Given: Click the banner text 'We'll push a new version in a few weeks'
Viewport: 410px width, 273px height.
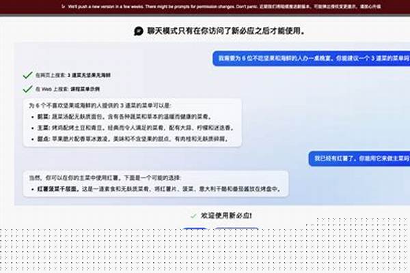Looking at the screenshot, I should 106,6.
